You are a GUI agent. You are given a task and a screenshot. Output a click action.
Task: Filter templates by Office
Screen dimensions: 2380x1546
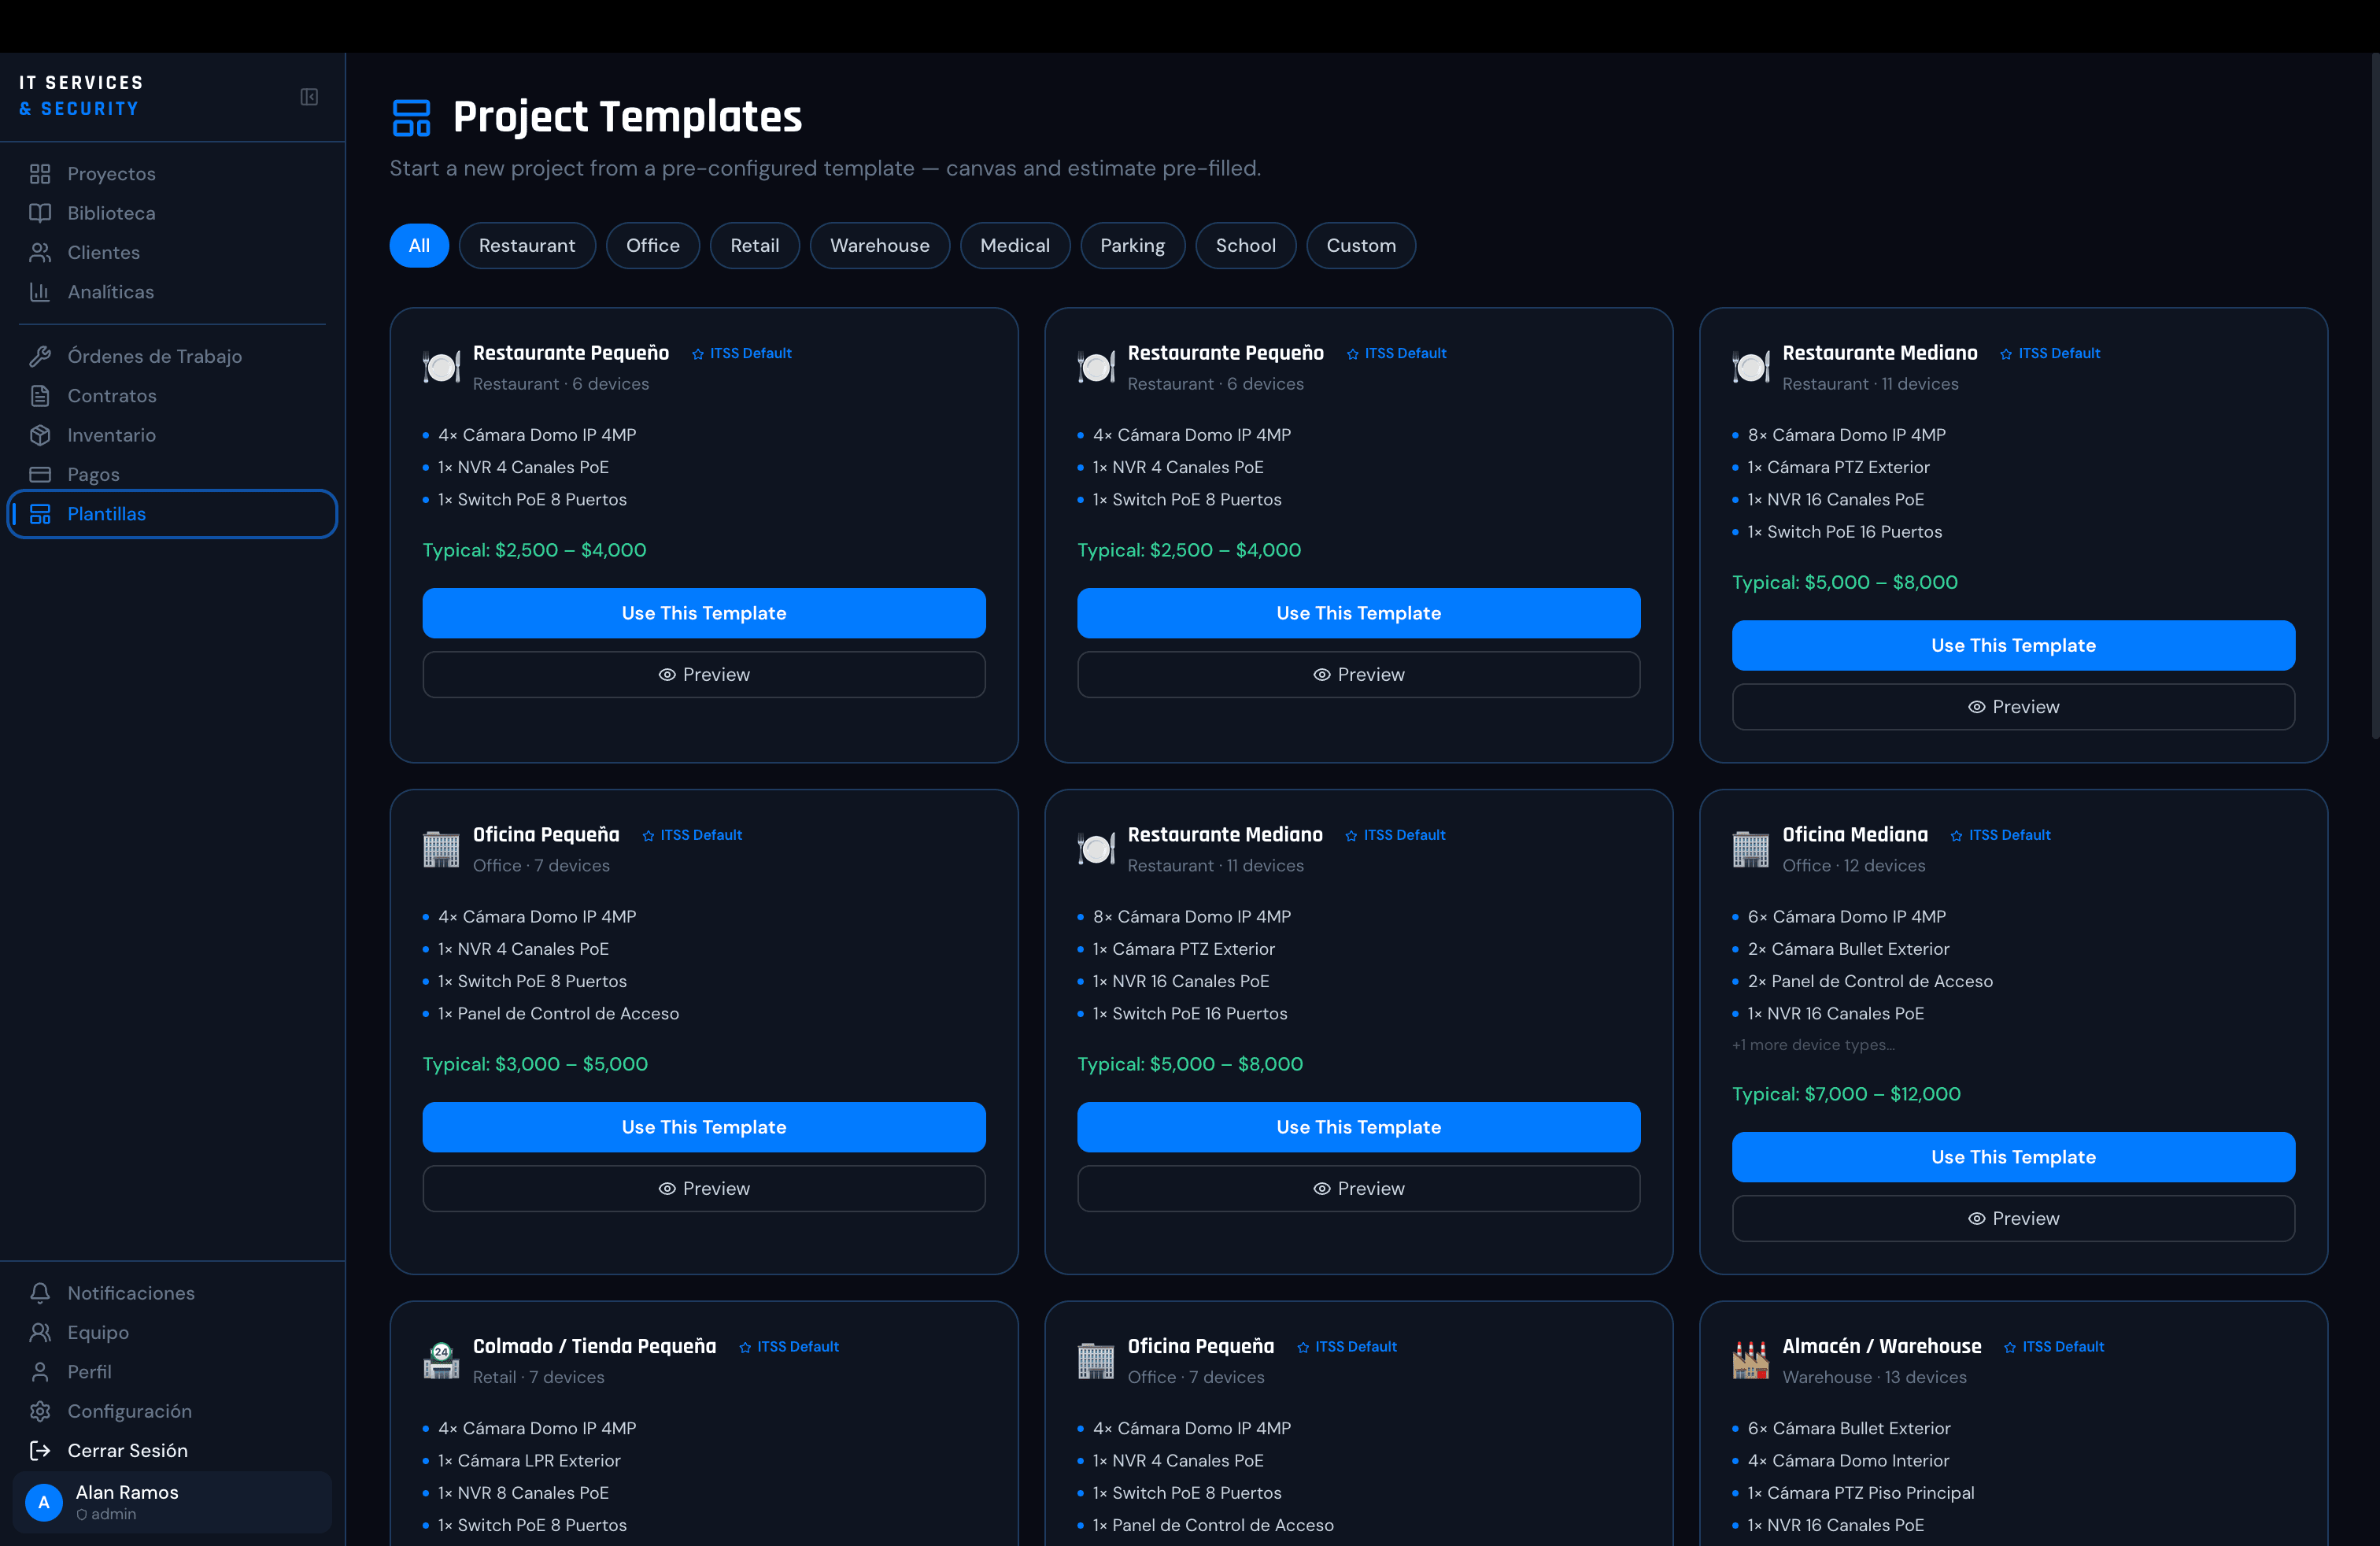coord(653,245)
